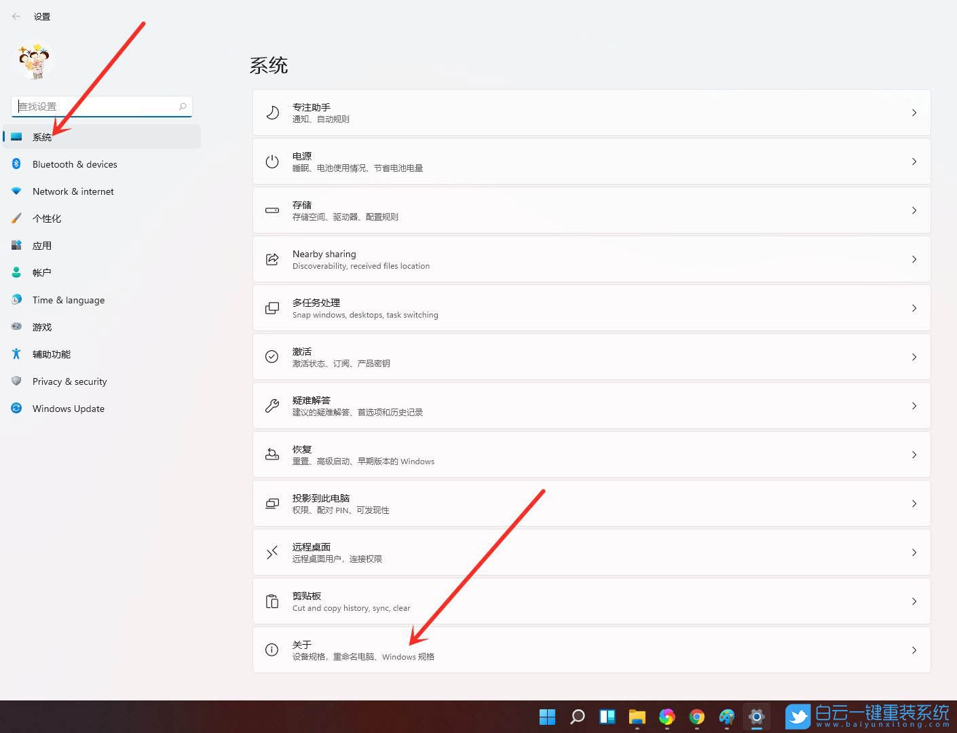Open the Nearby sharing settings row
The width and height of the screenshot is (957, 733).
pyautogui.click(x=590, y=259)
